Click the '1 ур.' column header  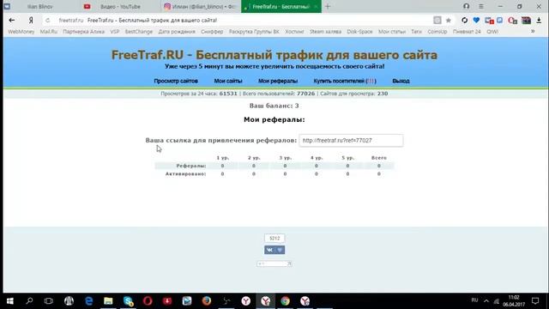click(x=223, y=158)
